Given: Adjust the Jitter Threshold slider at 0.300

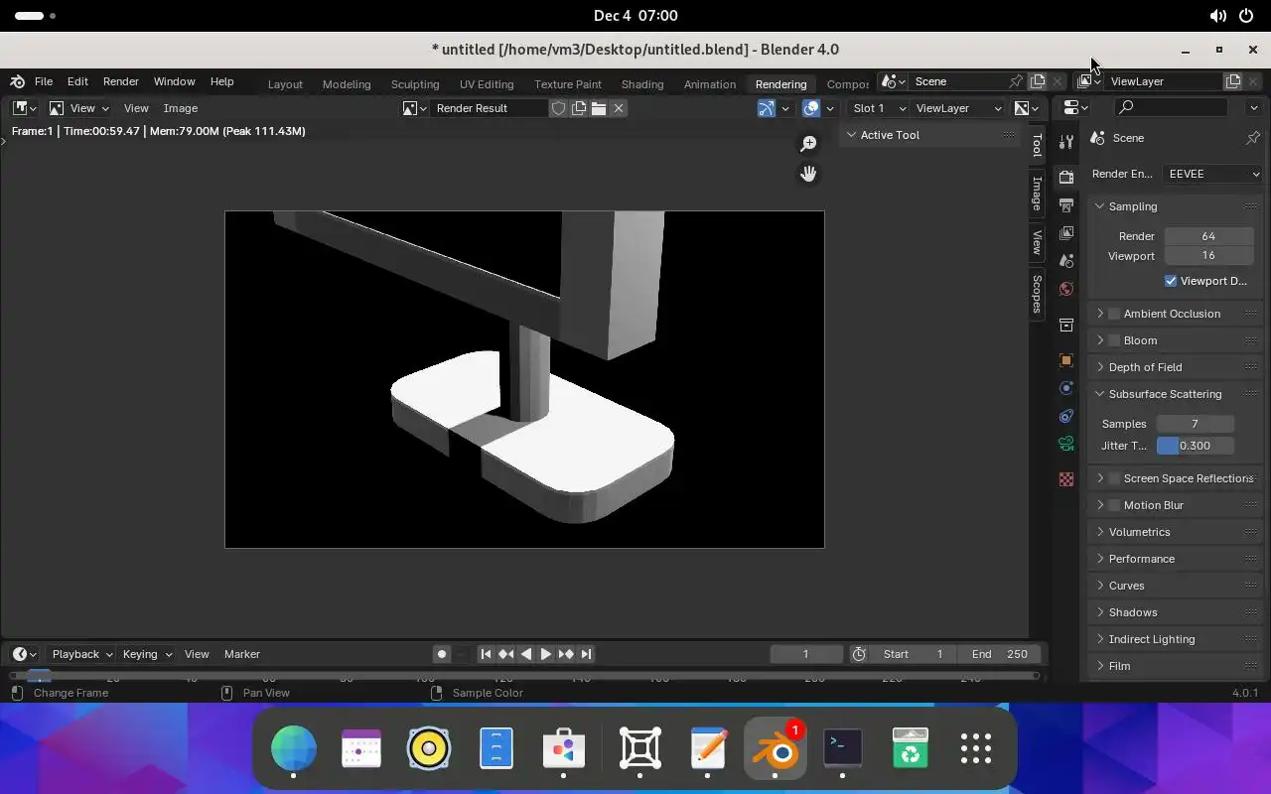Looking at the screenshot, I should pyautogui.click(x=1196, y=446).
